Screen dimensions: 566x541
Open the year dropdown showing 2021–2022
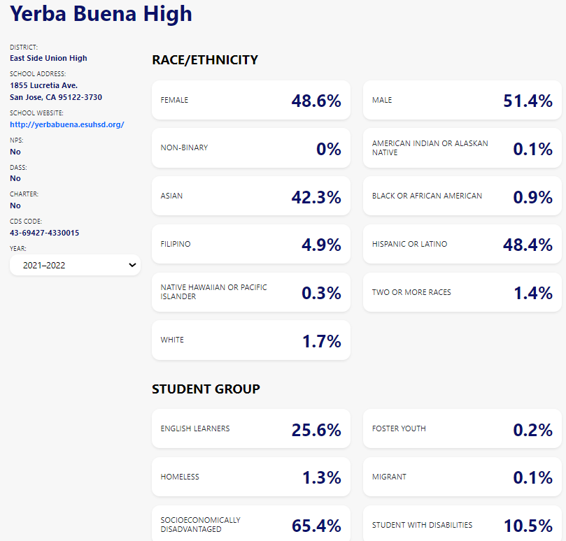pyautogui.click(x=75, y=265)
